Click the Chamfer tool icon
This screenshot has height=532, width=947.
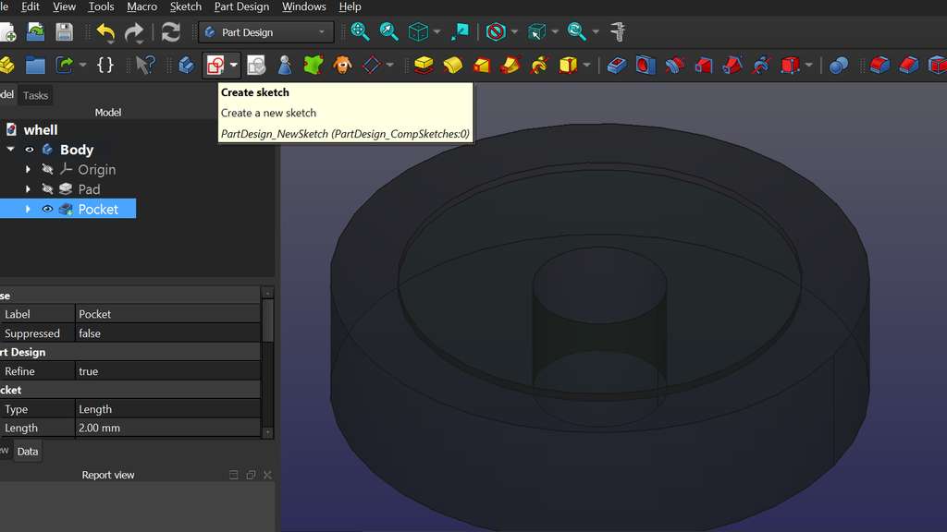click(909, 65)
